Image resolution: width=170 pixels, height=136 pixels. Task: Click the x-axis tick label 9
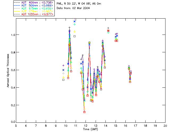(x=56, y=126)
